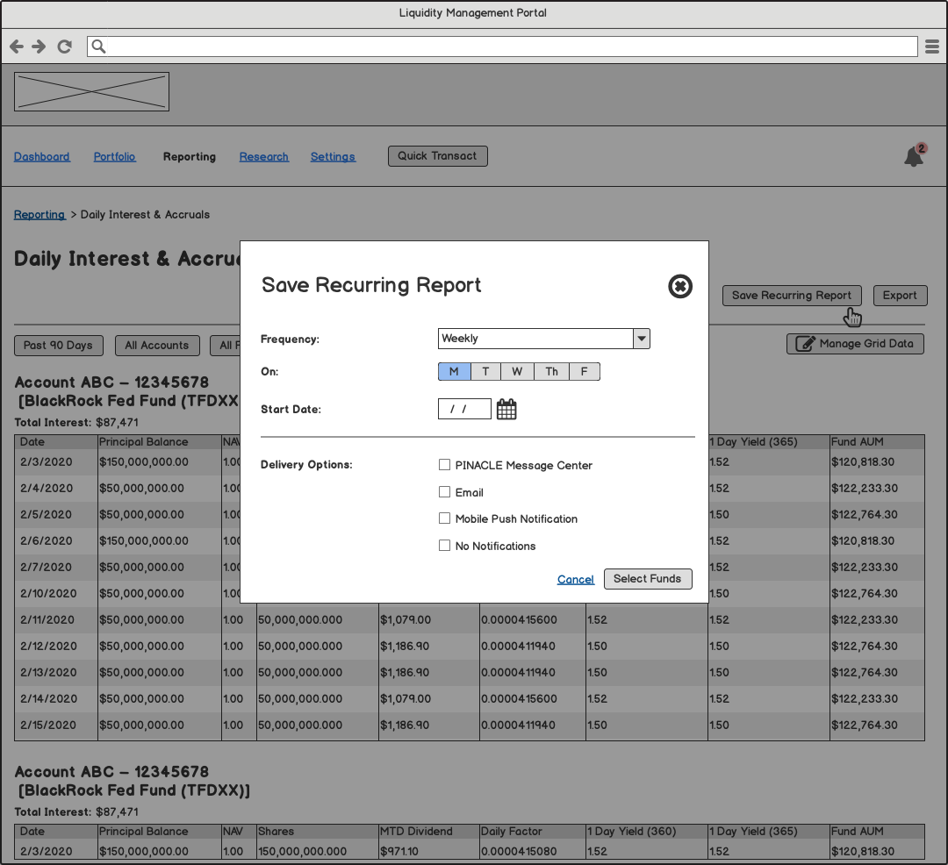Check the No Notifications option

pyautogui.click(x=444, y=546)
